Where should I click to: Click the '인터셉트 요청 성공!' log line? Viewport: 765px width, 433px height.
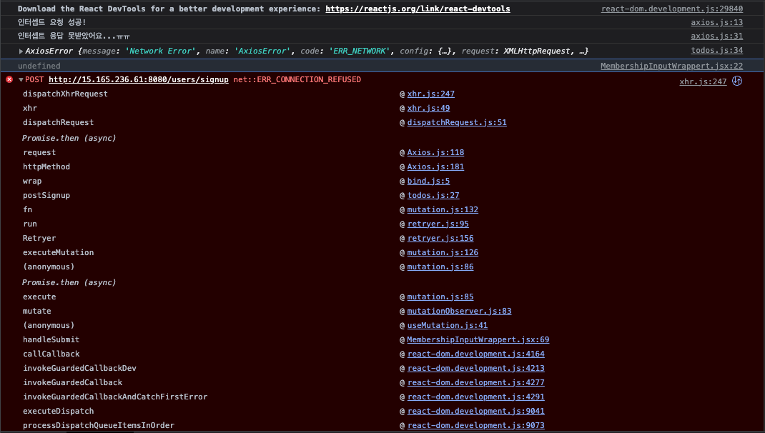coord(51,22)
